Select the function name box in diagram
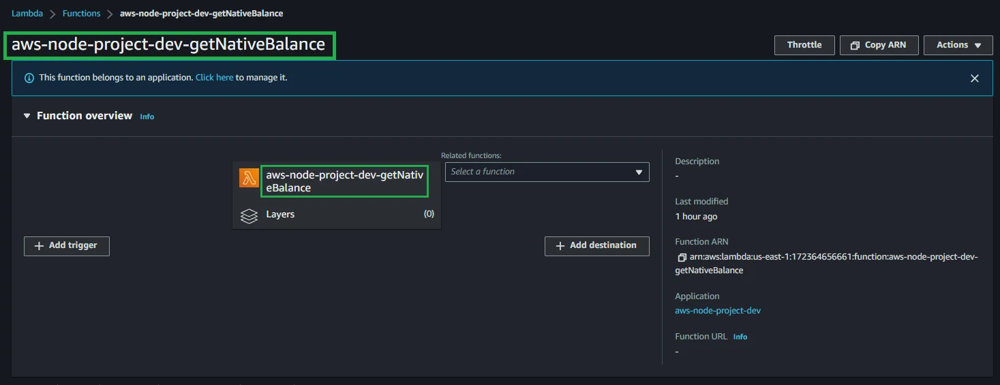The height and width of the screenshot is (385, 1000). pos(344,181)
